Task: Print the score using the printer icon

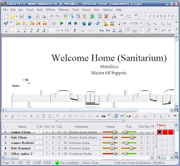Action: (x=44, y=16)
